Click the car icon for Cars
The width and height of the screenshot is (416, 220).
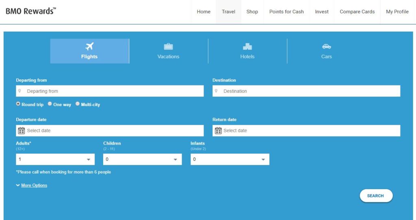point(326,47)
